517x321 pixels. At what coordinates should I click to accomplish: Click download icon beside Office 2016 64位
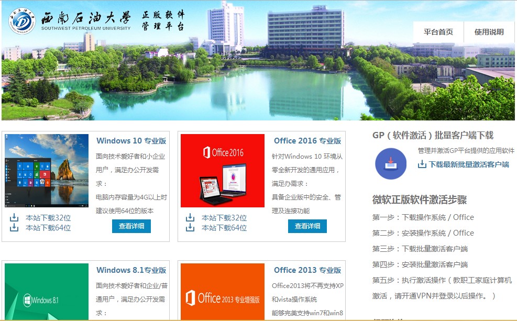pyautogui.click(x=190, y=227)
